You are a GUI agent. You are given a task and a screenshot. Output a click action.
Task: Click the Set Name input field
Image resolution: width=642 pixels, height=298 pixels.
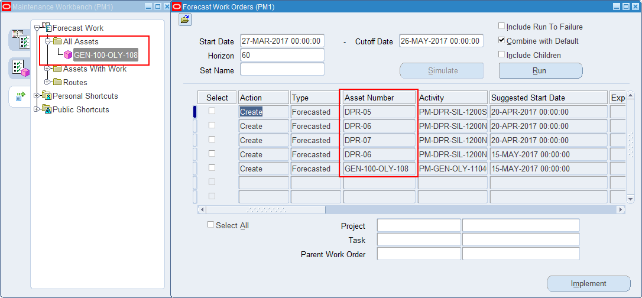coord(283,69)
